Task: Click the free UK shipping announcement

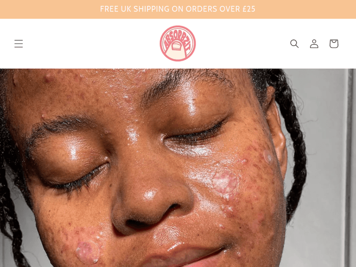Action: click(178, 9)
